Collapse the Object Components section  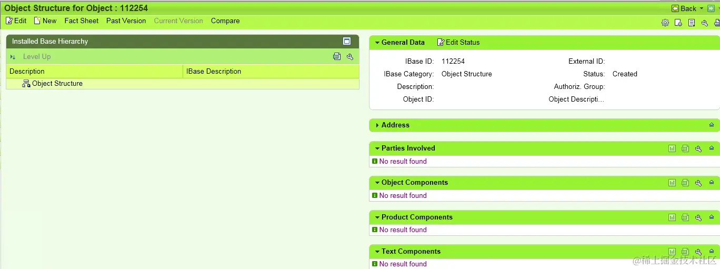pyautogui.click(x=377, y=183)
